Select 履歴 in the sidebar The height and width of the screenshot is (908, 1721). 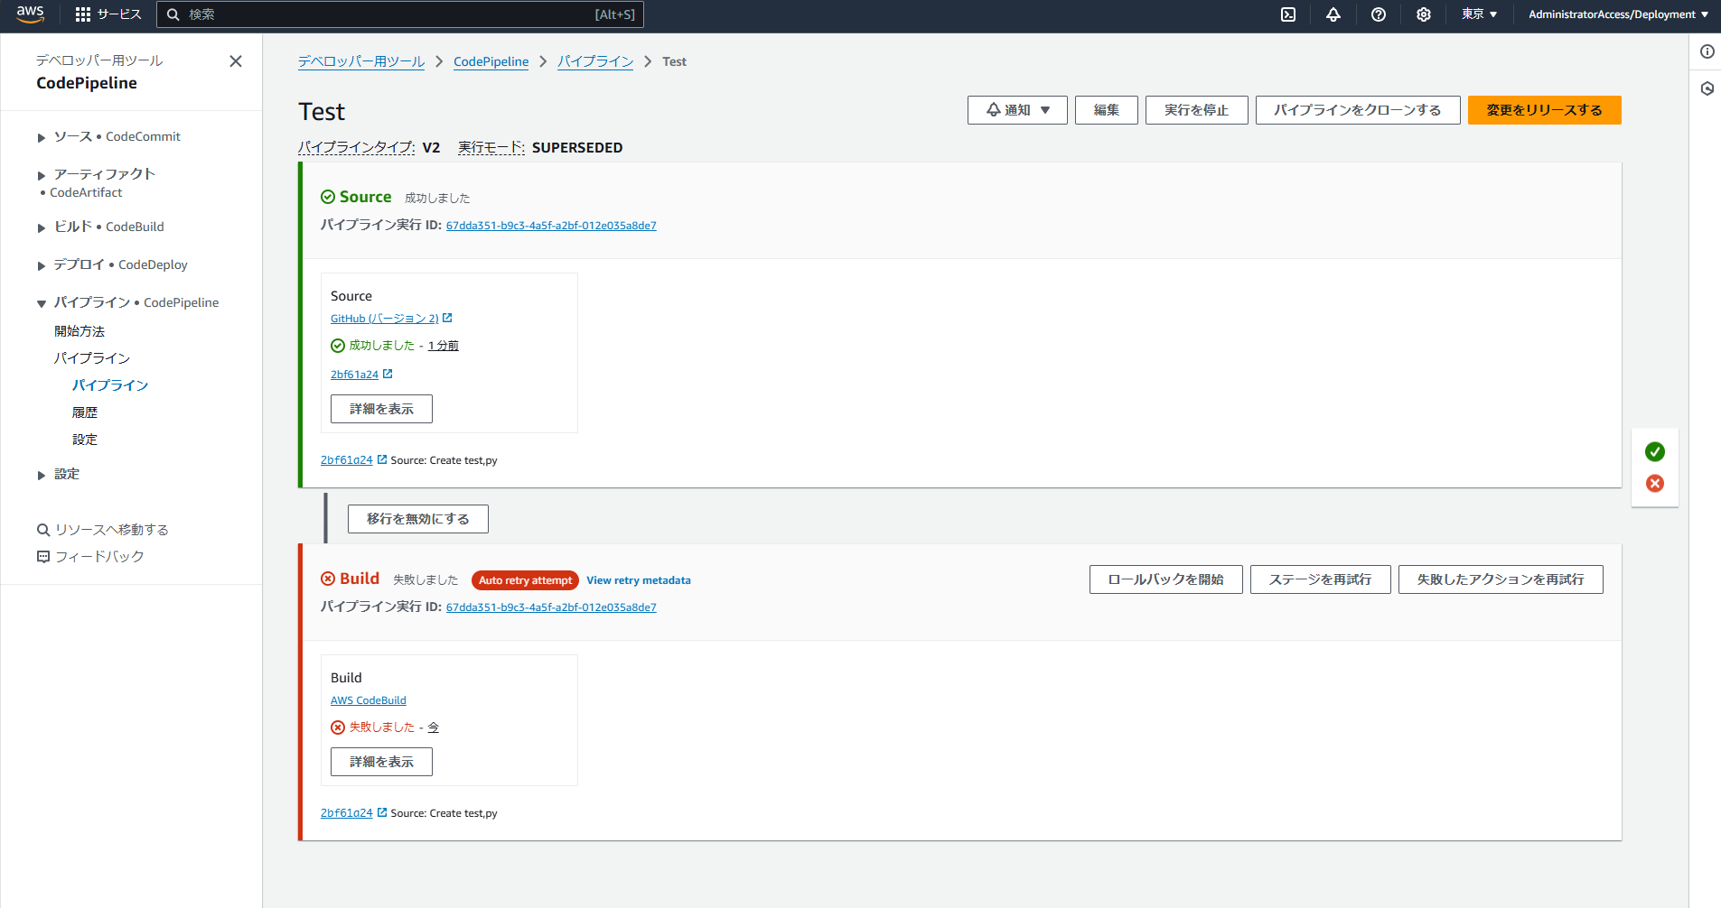tap(85, 412)
